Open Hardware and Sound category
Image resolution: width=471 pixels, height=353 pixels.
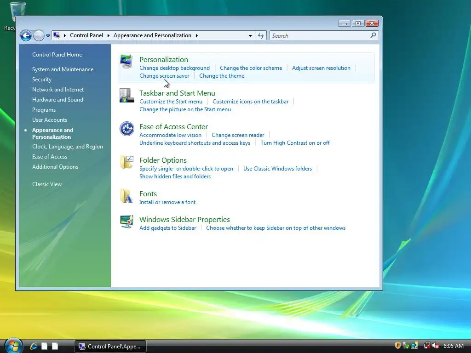click(x=57, y=100)
